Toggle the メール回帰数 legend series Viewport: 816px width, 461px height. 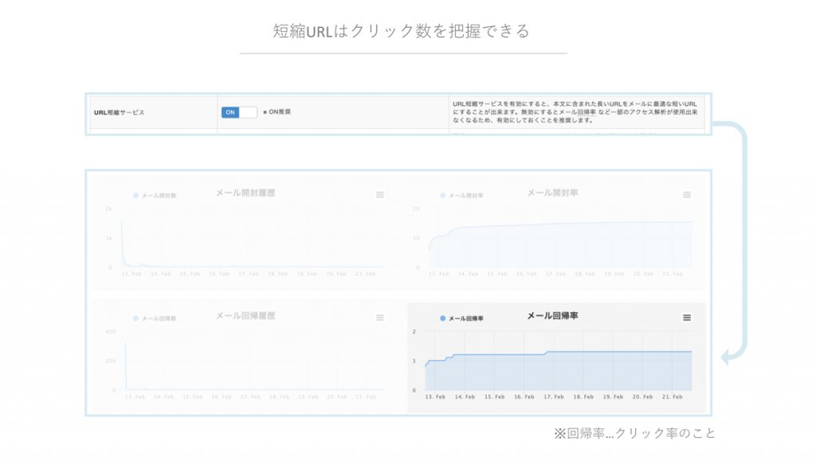coord(159,318)
